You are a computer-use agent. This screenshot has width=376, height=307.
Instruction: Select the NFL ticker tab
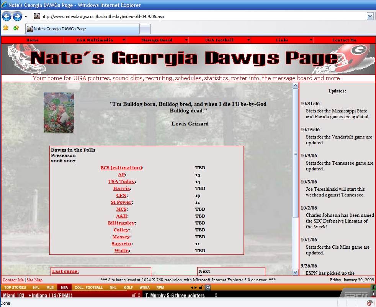click(x=36, y=287)
